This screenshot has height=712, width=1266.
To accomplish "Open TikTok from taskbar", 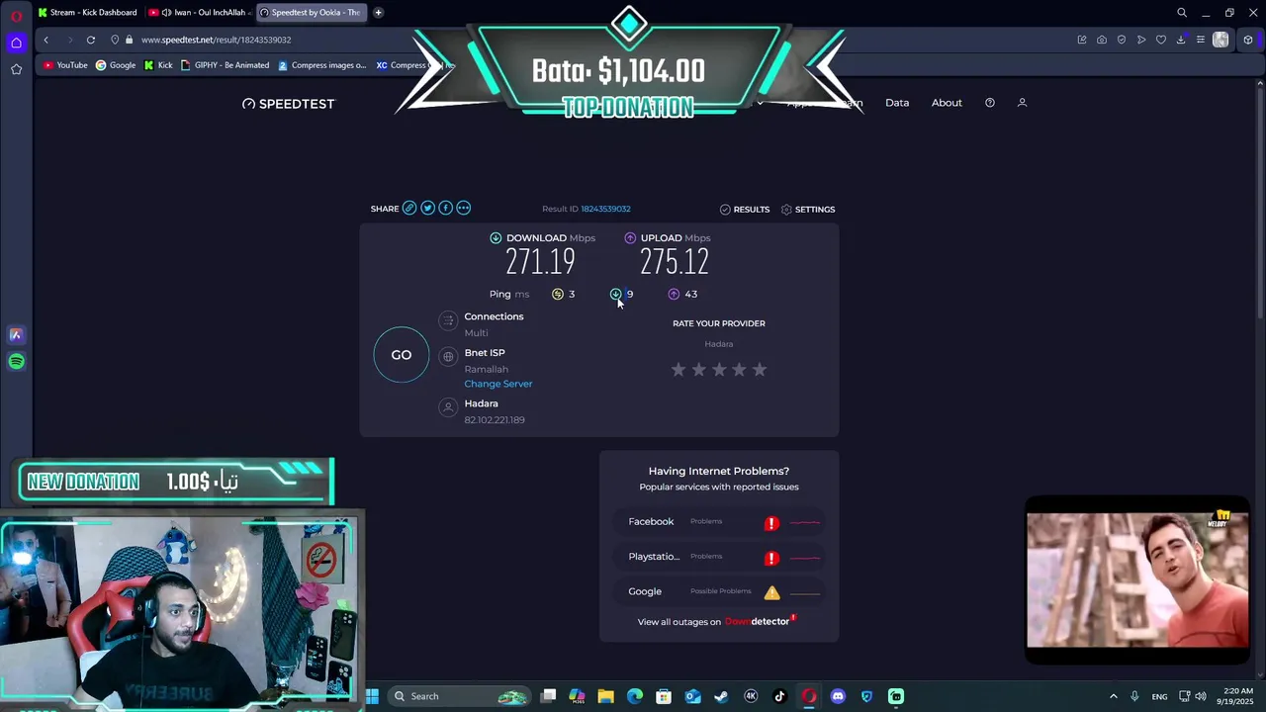I will (x=779, y=696).
